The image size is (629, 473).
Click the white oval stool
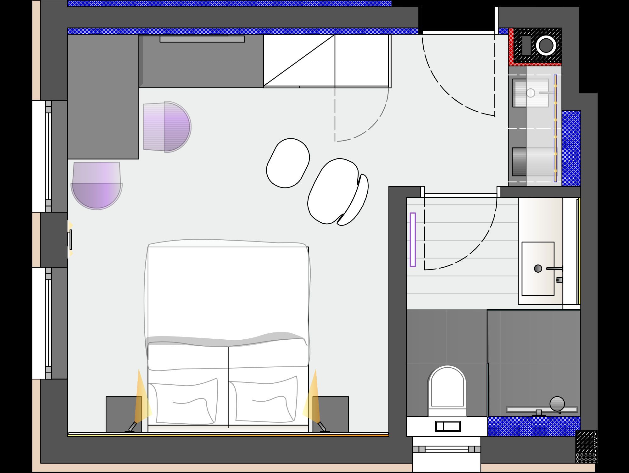tap(288, 163)
